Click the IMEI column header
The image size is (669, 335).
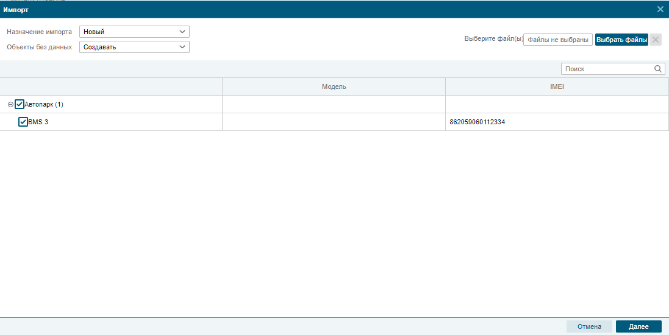(x=557, y=86)
